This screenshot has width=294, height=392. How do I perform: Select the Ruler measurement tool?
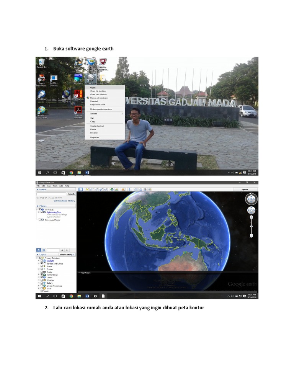[130, 189]
